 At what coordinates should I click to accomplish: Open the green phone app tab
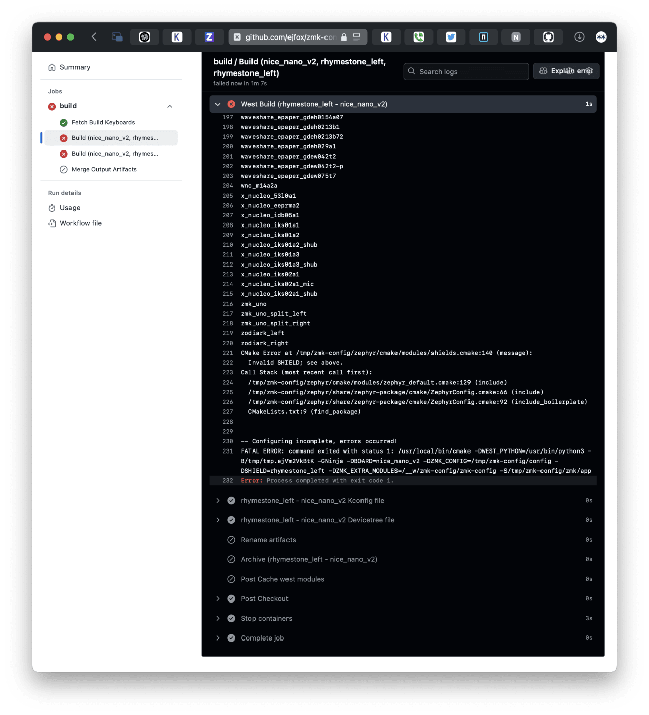point(418,36)
